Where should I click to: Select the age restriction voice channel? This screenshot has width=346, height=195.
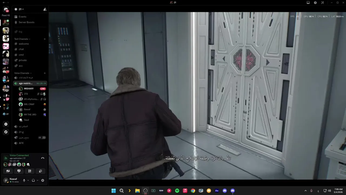30,83
